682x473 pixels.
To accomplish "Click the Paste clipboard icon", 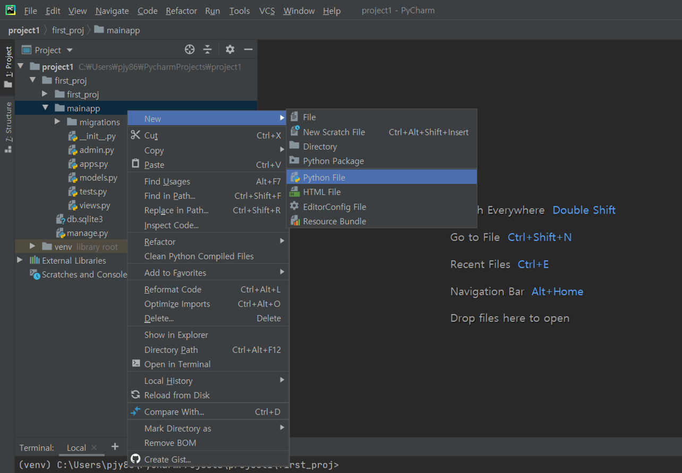I will click(136, 164).
